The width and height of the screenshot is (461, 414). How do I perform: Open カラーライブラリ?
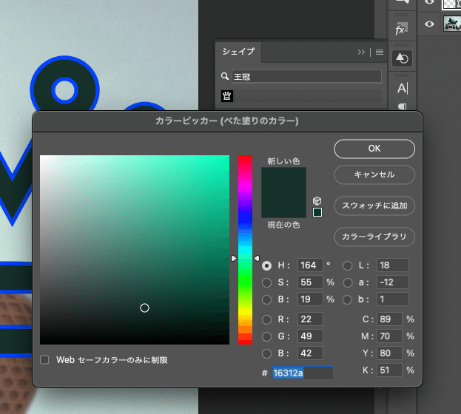374,237
